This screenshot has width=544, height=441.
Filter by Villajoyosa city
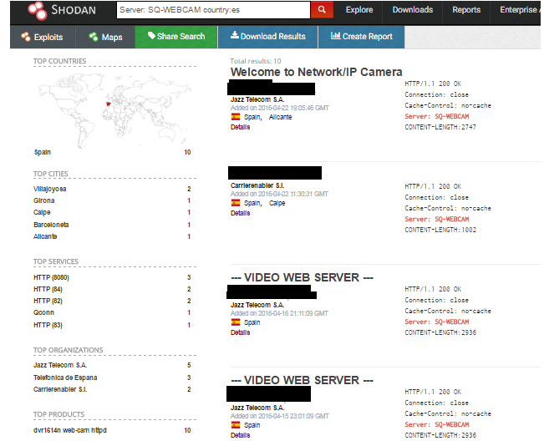point(49,189)
